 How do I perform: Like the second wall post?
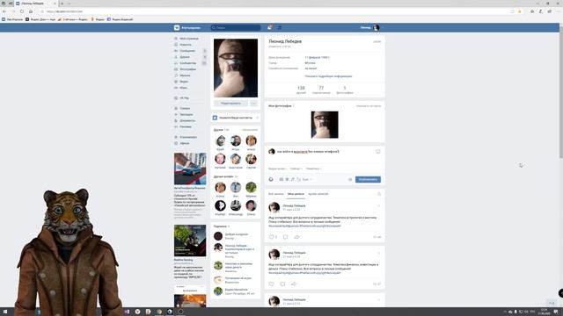272,284
